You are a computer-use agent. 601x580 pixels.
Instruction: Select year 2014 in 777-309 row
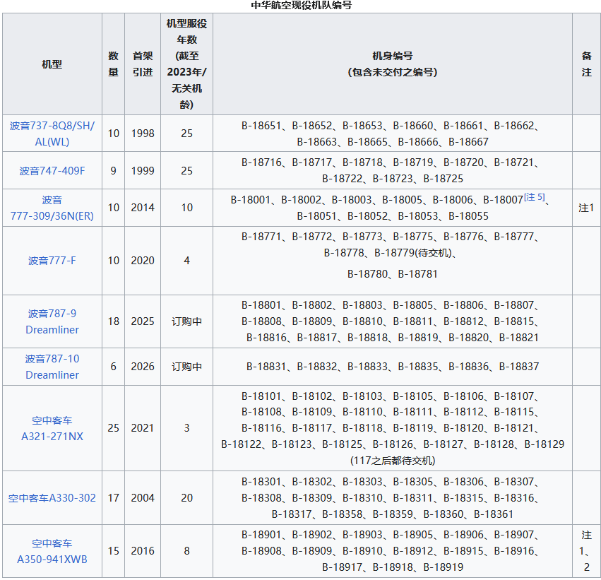pos(143,208)
